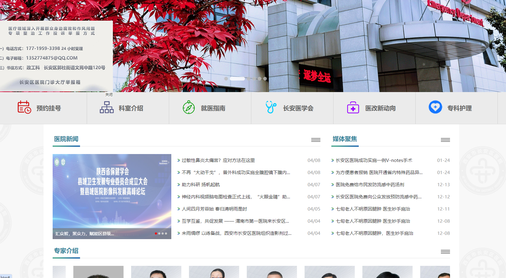Click 科室介绍 menu label
The height and width of the screenshot is (278, 506).
pos(131,108)
